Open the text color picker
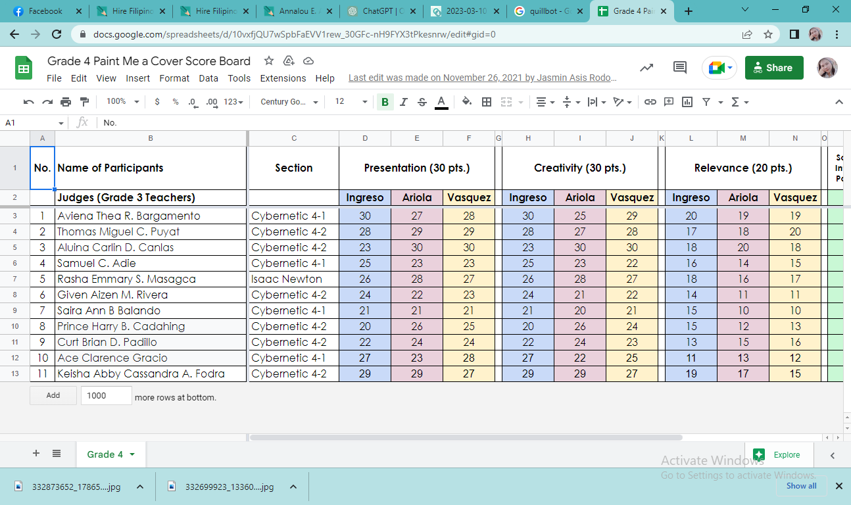Viewport: 851px width, 505px height. [x=441, y=102]
